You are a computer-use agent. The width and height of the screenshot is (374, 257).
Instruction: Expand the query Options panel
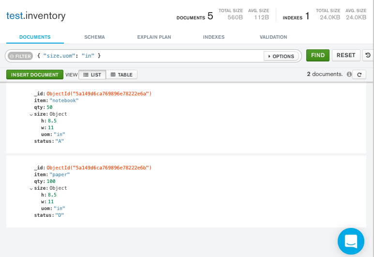(281, 56)
